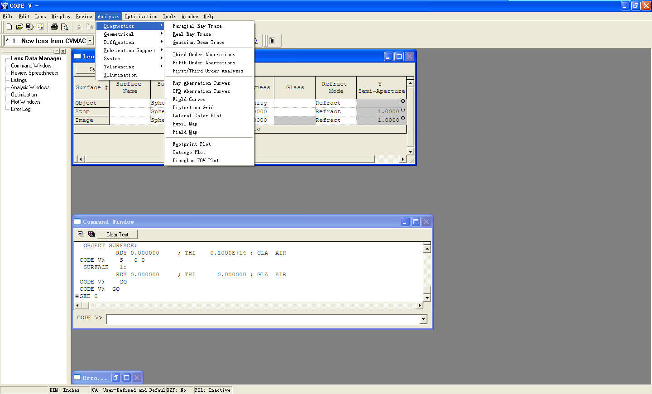This screenshot has height=394, width=652.
Task: Open the Window menu
Action: tap(190, 16)
